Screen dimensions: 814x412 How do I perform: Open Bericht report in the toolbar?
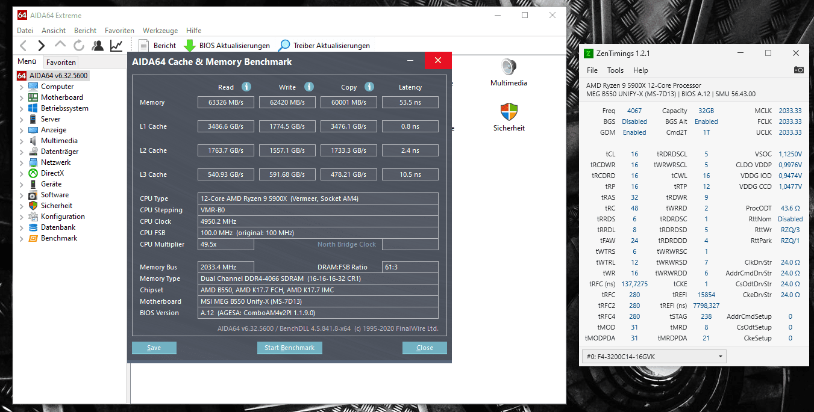point(157,45)
